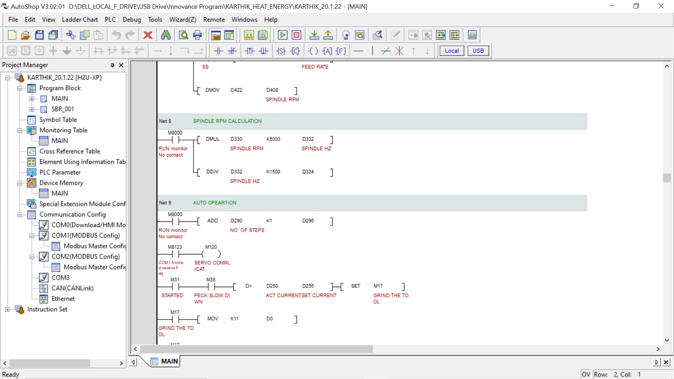This screenshot has width=674, height=379.
Task: Click the Download to PLC icon
Action: (314, 35)
